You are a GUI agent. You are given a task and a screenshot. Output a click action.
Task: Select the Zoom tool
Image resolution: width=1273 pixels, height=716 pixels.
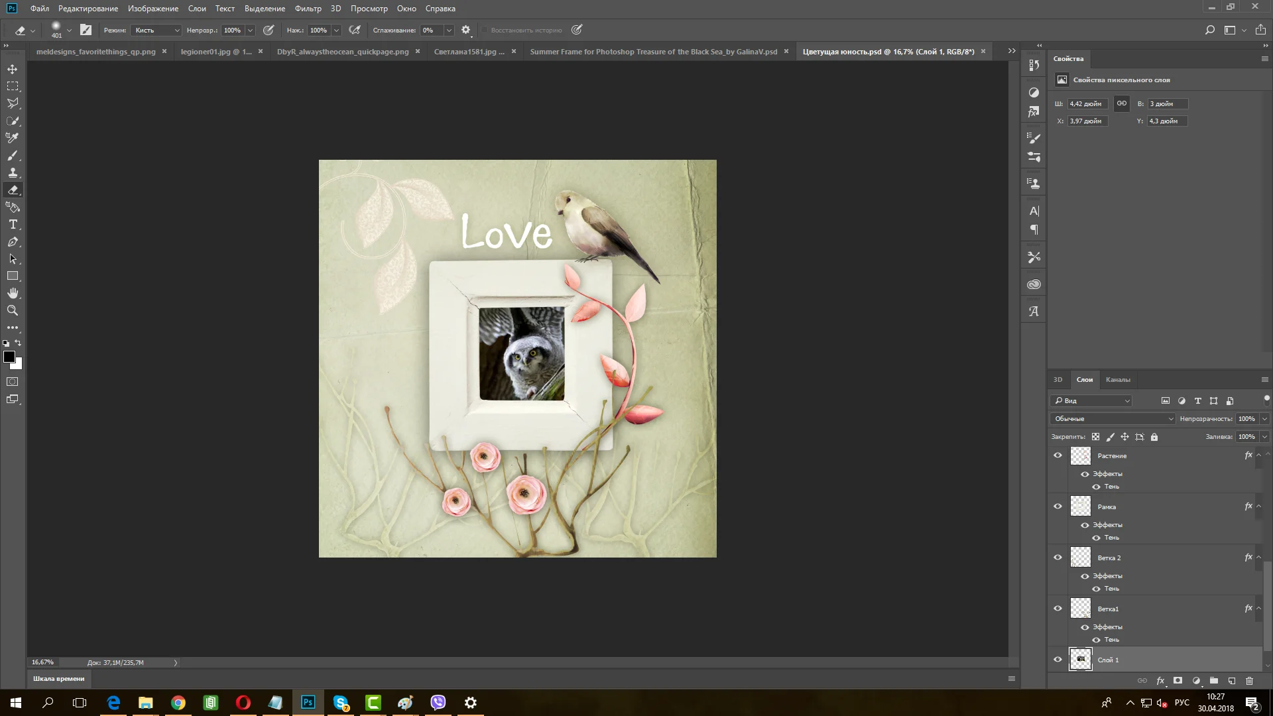[13, 310]
